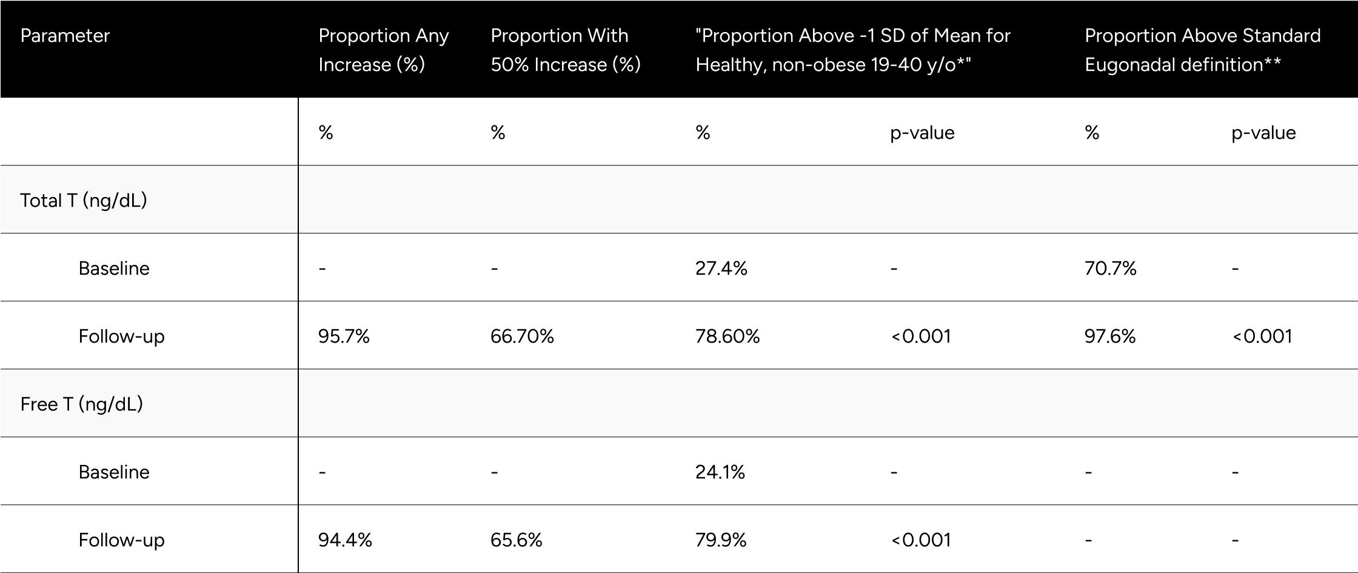Click the Proportion With 50% Increase header
This screenshot has height=573, width=1358.
566,50
